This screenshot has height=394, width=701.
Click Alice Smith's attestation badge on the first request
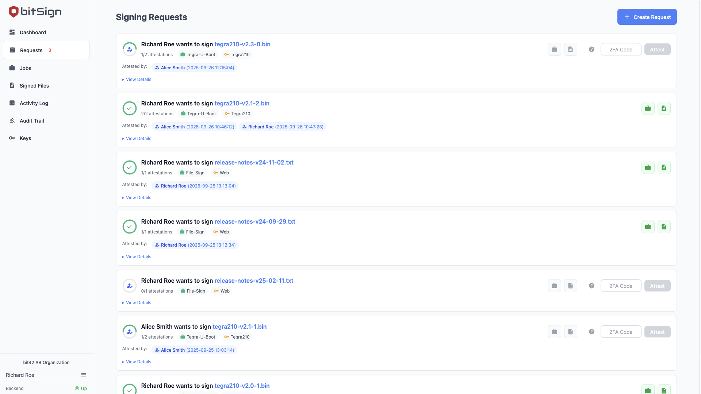[195, 67]
